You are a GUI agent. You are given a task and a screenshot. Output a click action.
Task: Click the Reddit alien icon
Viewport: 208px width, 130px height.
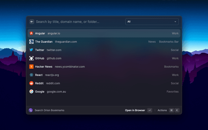point(32,83)
